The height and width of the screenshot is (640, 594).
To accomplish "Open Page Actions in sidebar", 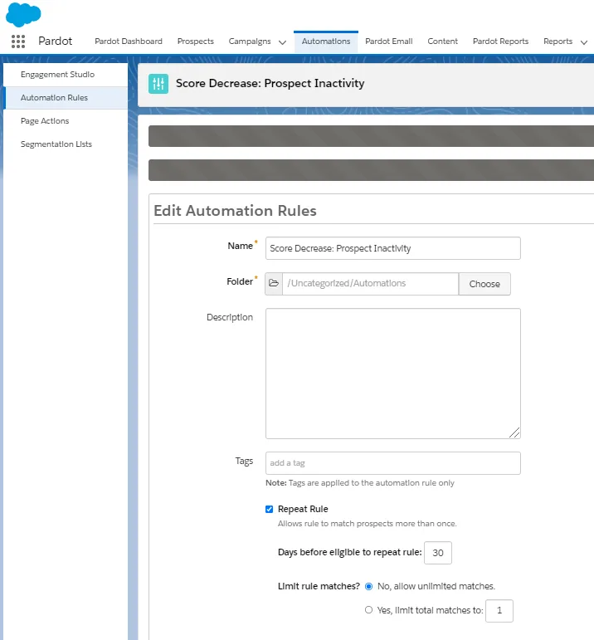I will pyautogui.click(x=66, y=121).
